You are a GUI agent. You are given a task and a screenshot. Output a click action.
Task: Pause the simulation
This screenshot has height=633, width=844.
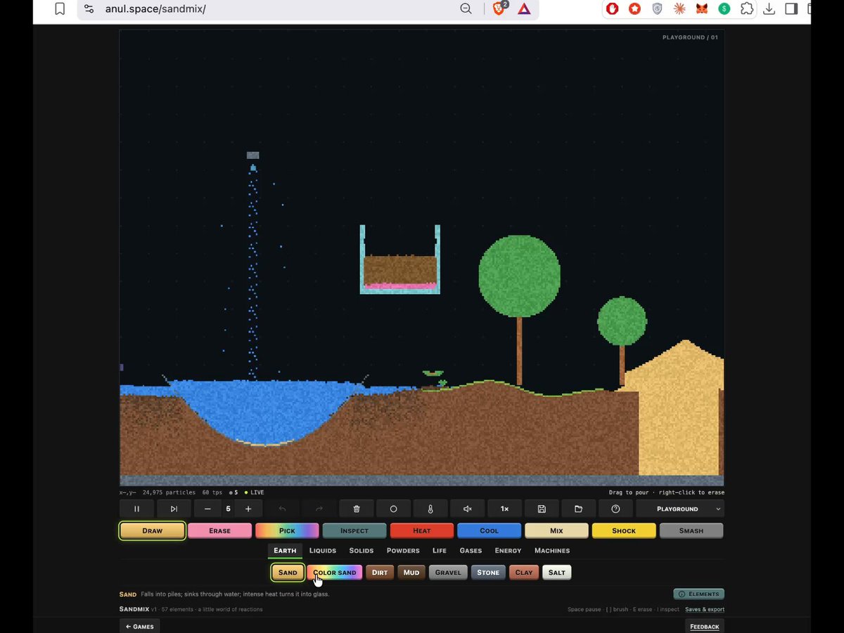137,509
